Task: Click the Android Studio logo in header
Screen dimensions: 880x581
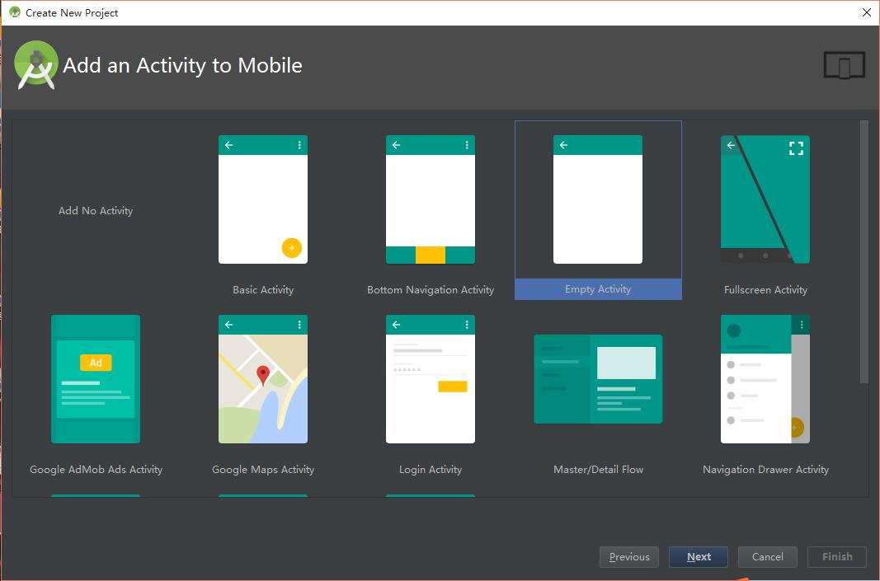Action: tap(36, 65)
